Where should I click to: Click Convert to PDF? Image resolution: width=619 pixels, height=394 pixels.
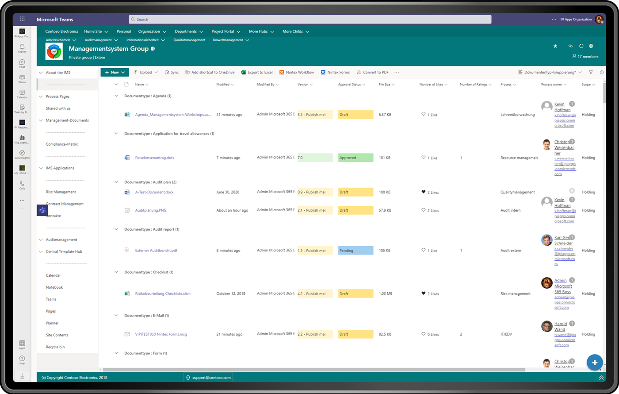[x=373, y=72]
